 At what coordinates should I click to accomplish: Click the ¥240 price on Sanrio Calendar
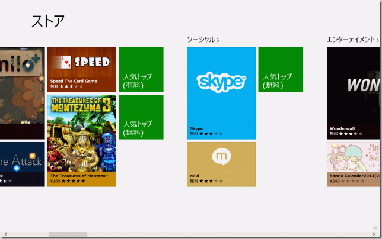click(x=336, y=181)
